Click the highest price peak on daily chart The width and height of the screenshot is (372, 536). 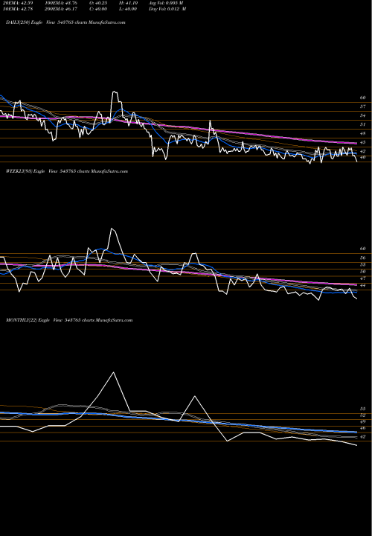click(x=115, y=92)
